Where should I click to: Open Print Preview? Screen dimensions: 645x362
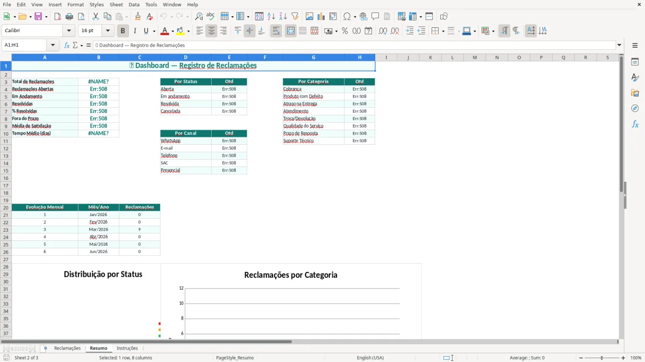[x=81, y=17]
